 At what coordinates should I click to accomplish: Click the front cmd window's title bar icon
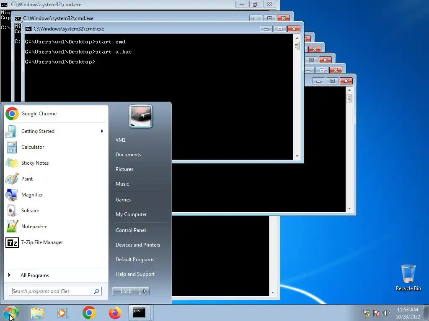(x=28, y=29)
